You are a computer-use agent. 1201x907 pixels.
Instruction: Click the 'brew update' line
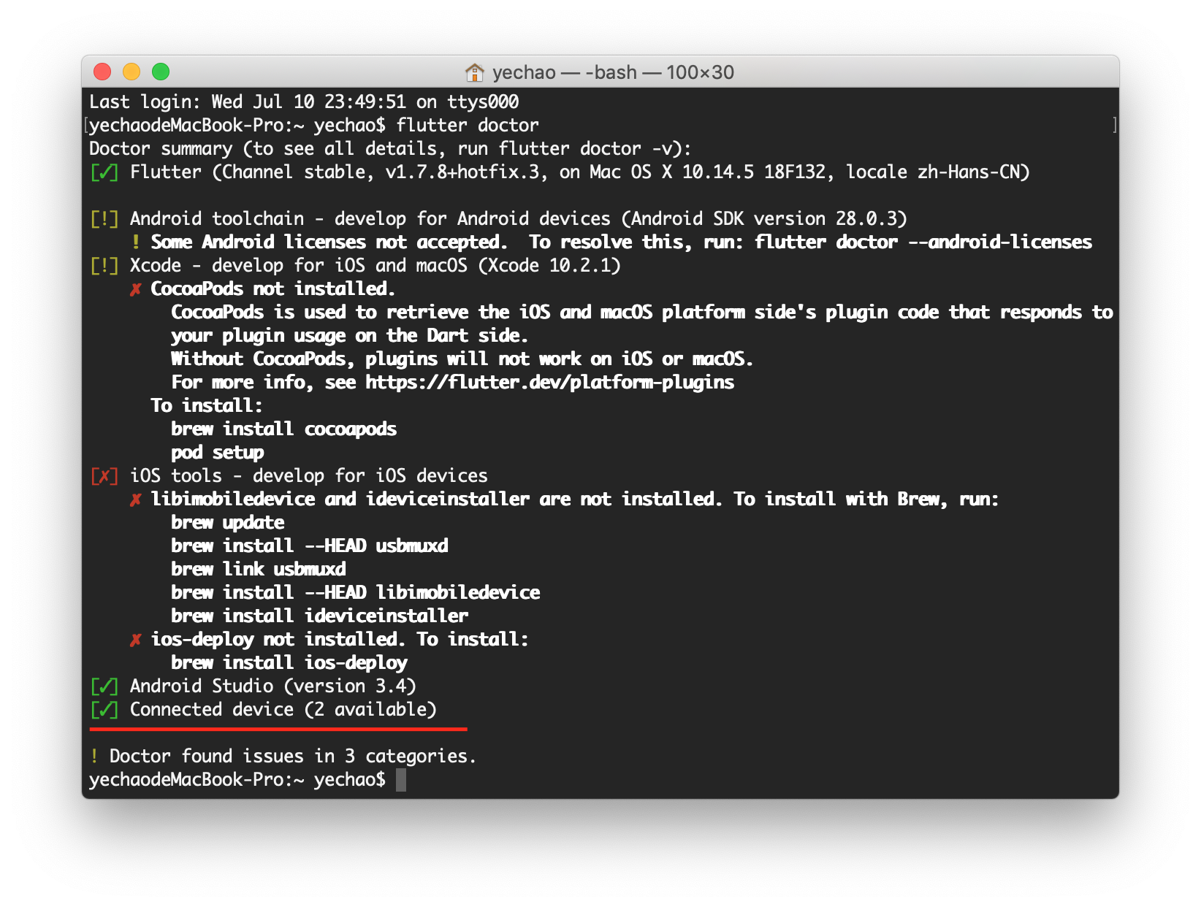click(227, 523)
